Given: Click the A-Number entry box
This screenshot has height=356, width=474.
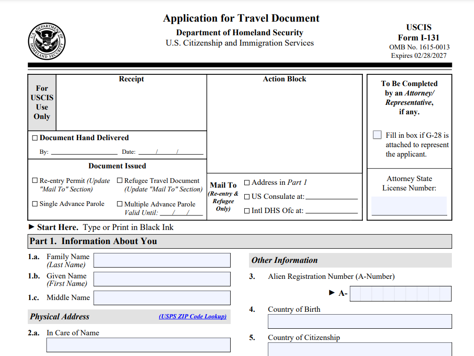Looking at the screenshot, I should tap(401, 293).
